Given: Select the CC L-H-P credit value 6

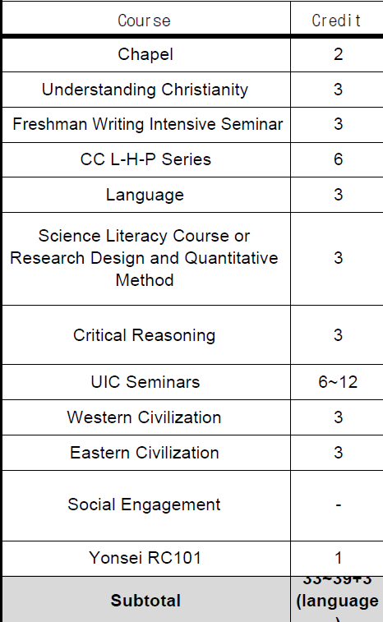Looking at the screenshot, I should click(338, 159).
